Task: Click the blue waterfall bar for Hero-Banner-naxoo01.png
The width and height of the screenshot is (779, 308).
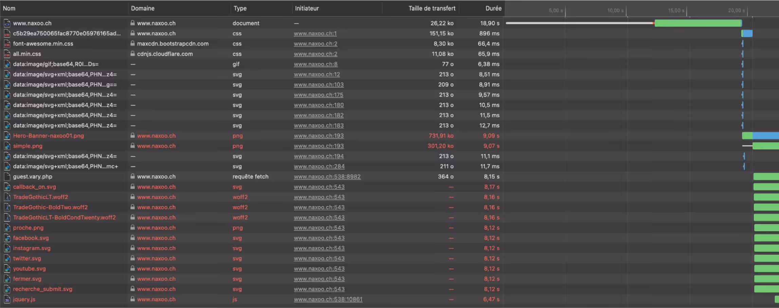Action: pos(766,136)
